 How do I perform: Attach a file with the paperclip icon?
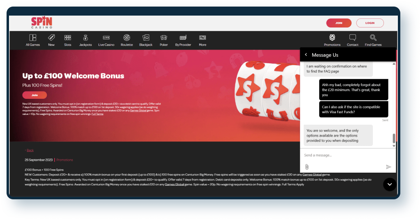click(x=307, y=167)
